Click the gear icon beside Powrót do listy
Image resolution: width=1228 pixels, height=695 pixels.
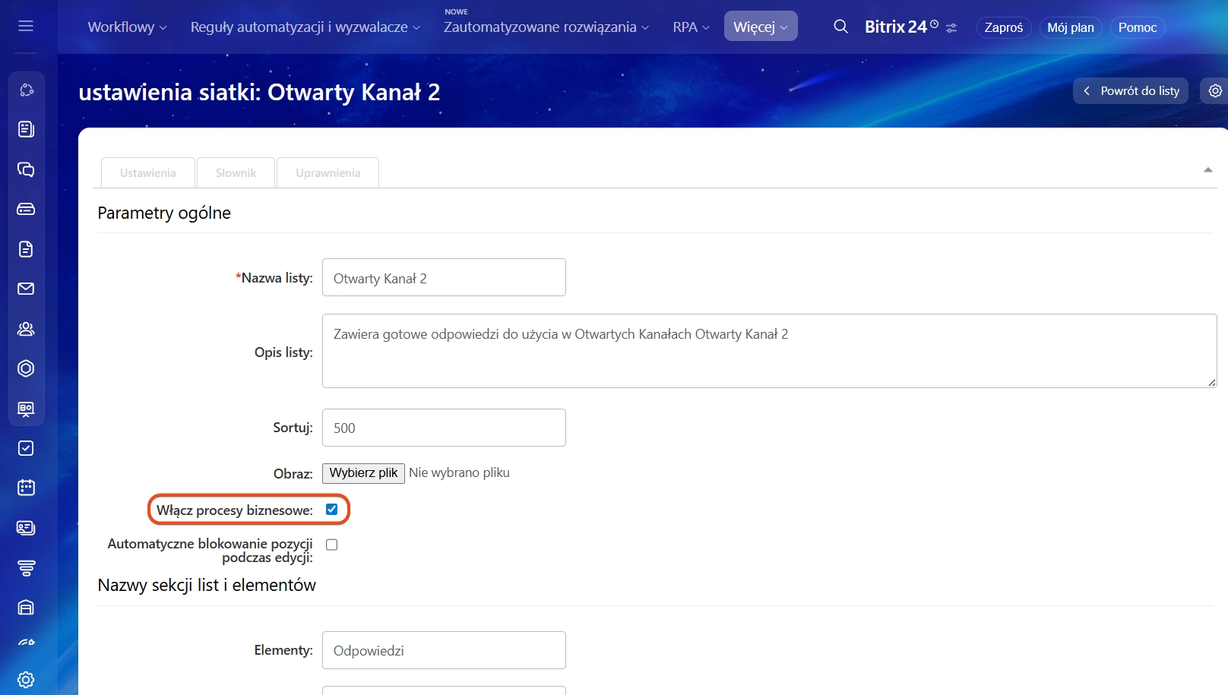click(x=1215, y=91)
